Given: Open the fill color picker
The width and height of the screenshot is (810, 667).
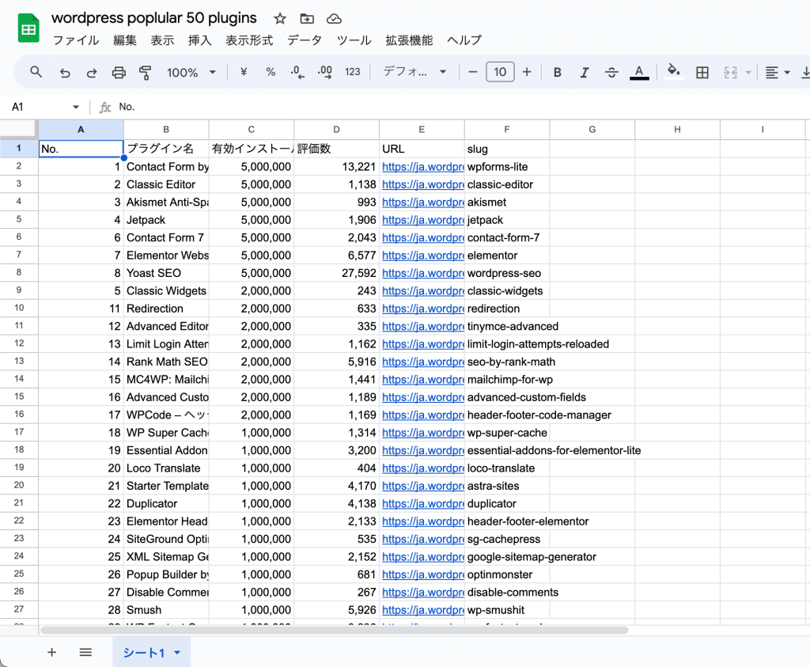Looking at the screenshot, I should (673, 71).
